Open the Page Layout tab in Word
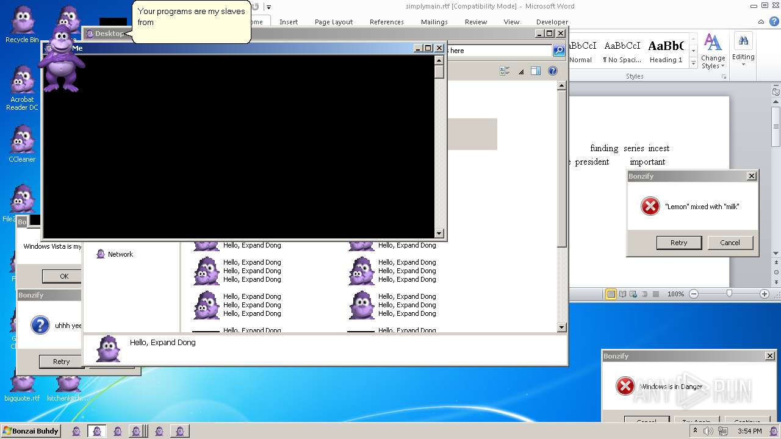The image size is (781, 439). click(x=334, y=22)
